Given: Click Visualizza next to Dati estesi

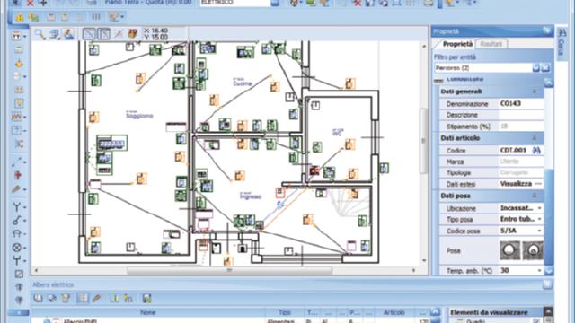Looking at the screenshot, I should (x=516, y=184).
